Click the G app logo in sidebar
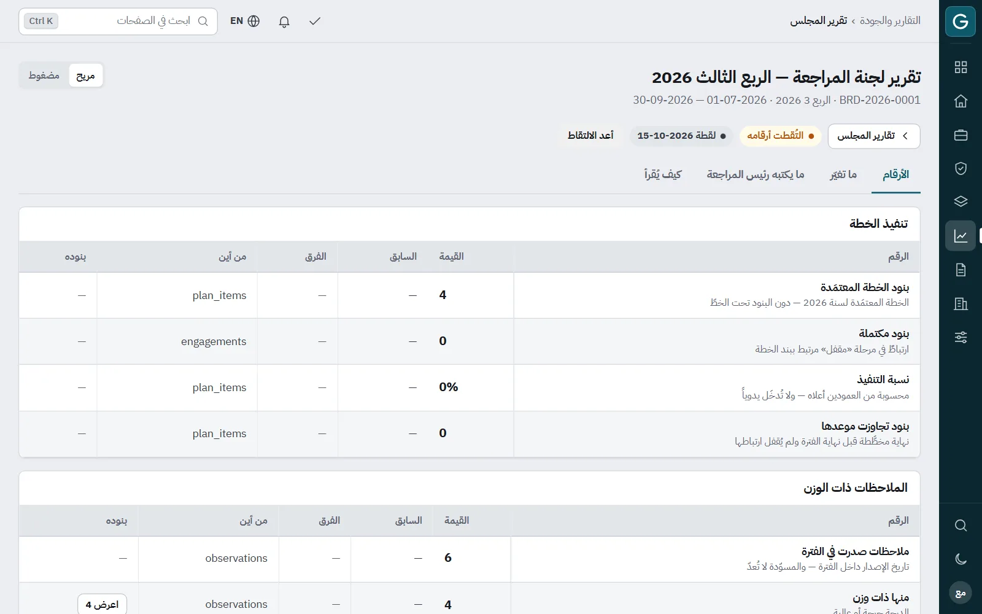 961,21
